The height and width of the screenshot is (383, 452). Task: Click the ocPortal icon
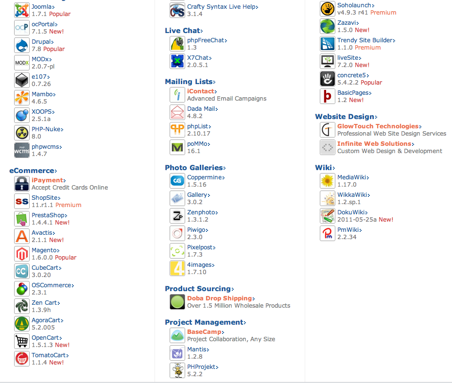click(22, 28)
